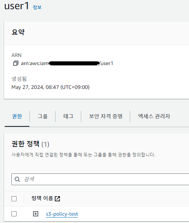Open the s3-policy-test policy link
Screen dimensions: 189x223
[x=62, y=214]
